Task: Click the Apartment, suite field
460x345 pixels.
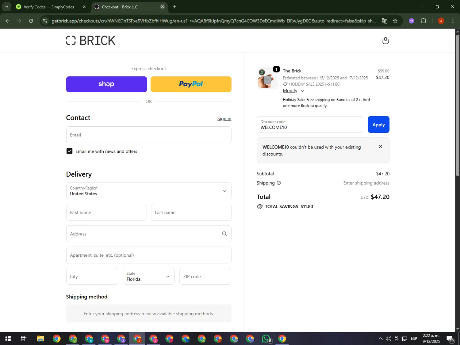Action: tap(149, 255)
